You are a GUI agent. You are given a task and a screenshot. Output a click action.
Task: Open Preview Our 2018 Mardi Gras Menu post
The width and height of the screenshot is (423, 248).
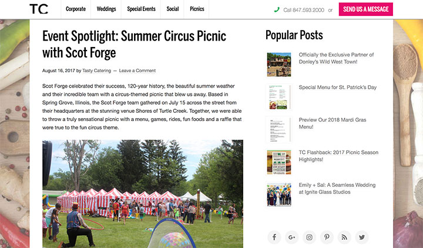point(333,123)
